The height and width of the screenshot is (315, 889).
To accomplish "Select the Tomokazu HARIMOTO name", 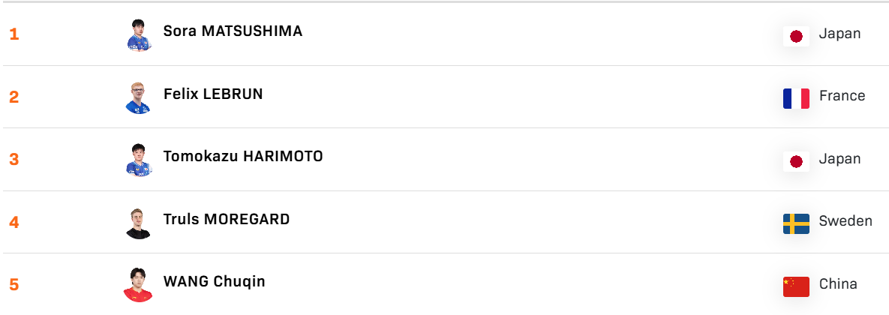I will tap(243, 156).
